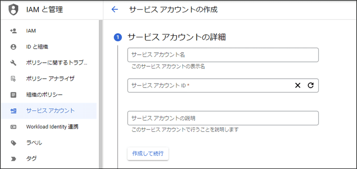Click the wrench icon for policy troubleshooting
The height and width of the screenshot is (169, 357).
pyautogui.click(x=13, y=63)
